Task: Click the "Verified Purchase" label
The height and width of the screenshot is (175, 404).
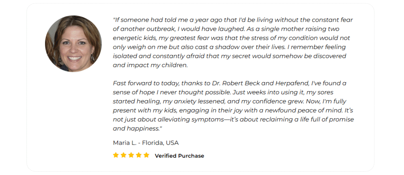Action: tap(180, 156)
